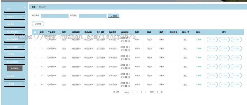Click 审核 for 订单编号4
The image size is (247, 105).
[x=198, y=66]
